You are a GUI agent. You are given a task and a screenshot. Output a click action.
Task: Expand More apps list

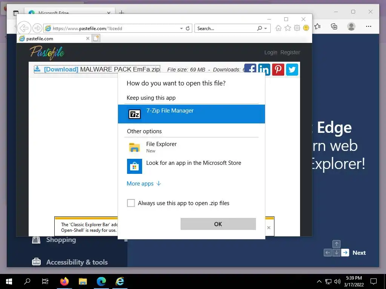[x=144, y=184]
